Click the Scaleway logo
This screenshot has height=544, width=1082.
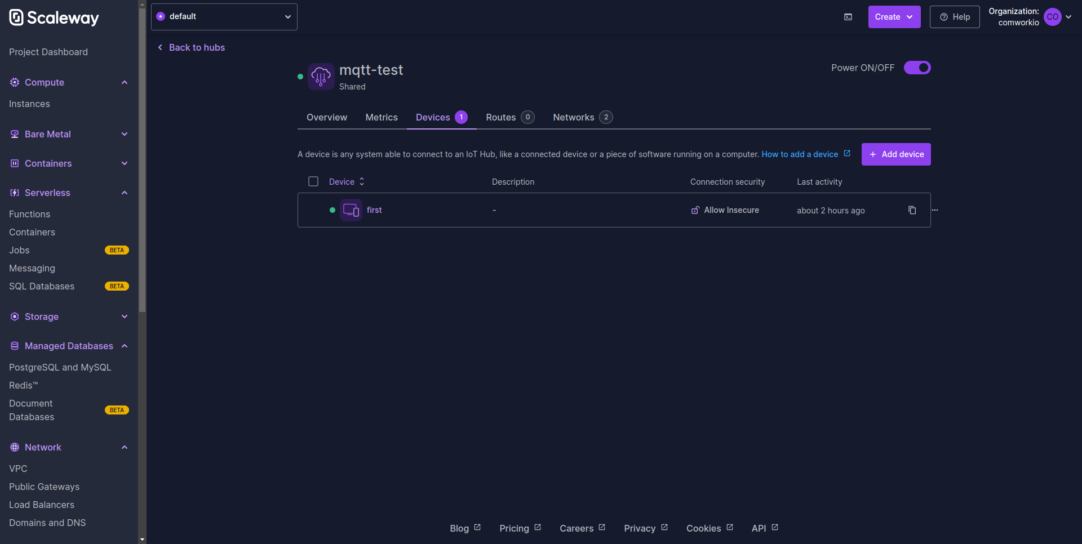point(54,17)
